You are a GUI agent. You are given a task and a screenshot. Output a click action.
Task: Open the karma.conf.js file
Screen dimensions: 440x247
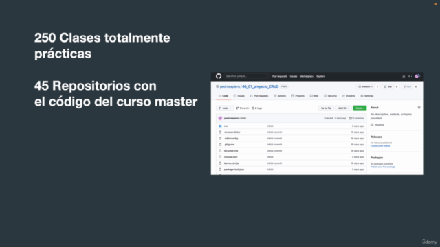[232, 163]
